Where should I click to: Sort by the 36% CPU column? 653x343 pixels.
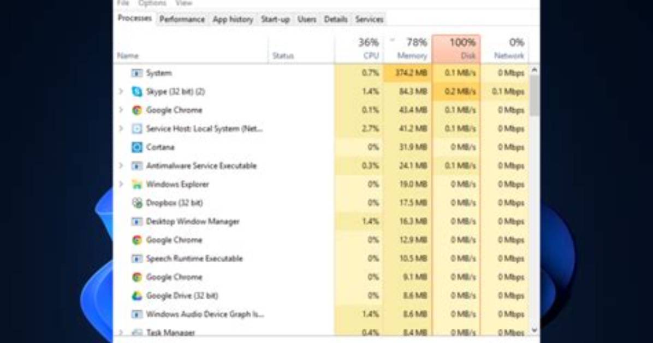[x=359, y=49]
